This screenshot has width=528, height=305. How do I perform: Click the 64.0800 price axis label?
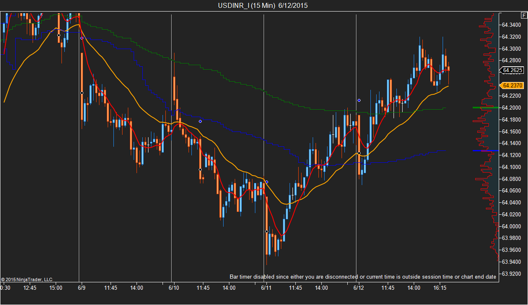coord(511,179)
